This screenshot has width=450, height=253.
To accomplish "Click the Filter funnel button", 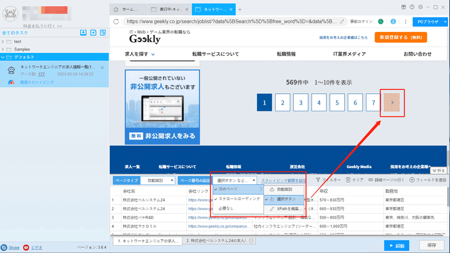I will tap(328, 180).
